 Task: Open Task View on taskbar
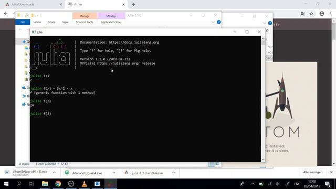[x=31, y=184]
